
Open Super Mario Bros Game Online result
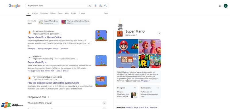(45, 37)
